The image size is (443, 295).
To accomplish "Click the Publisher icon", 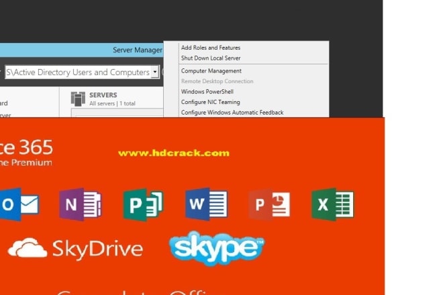I will pos(143,204).
